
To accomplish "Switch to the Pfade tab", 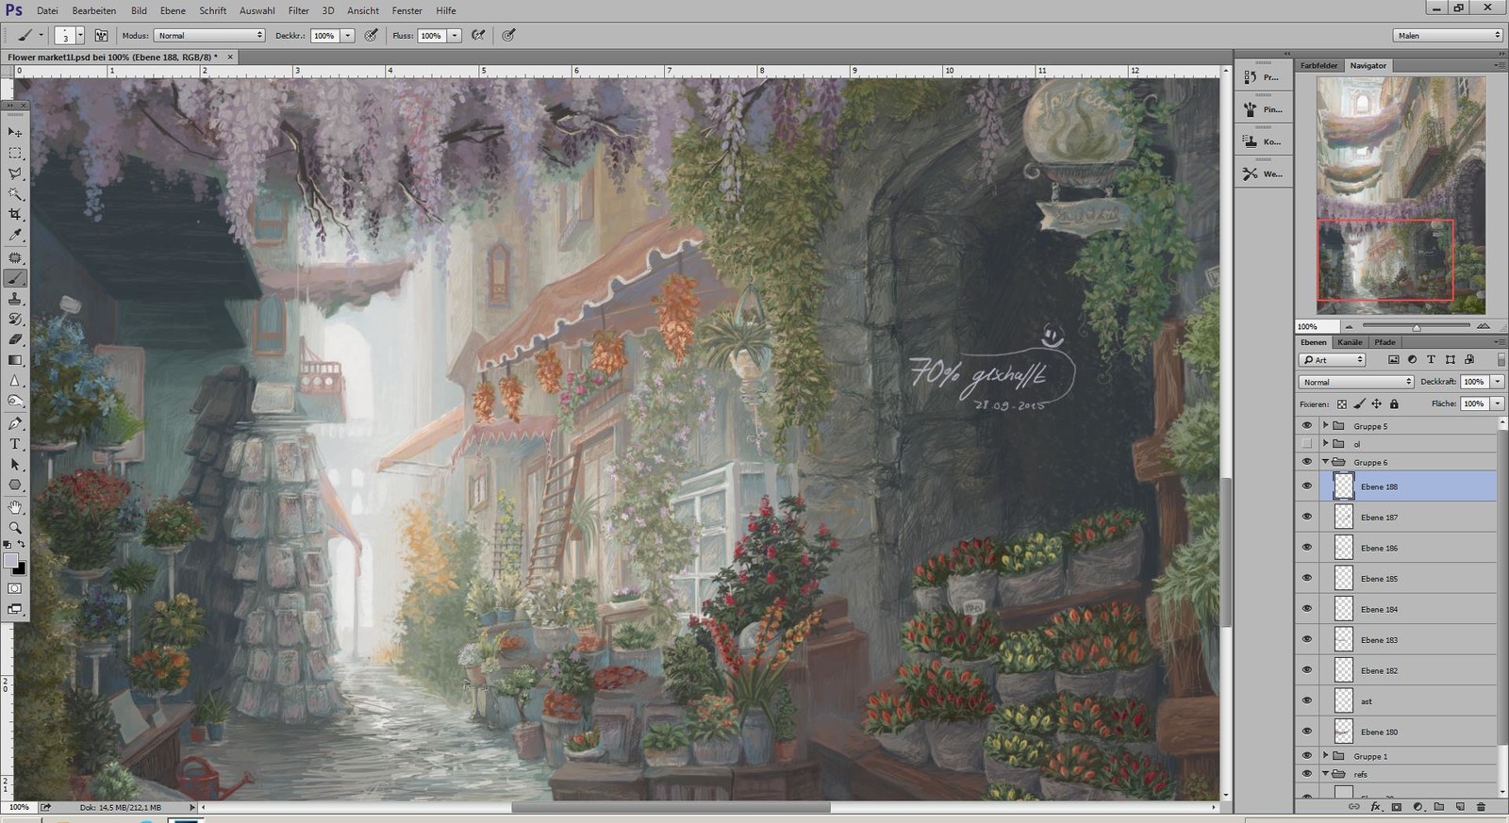I will [1385, 342].
